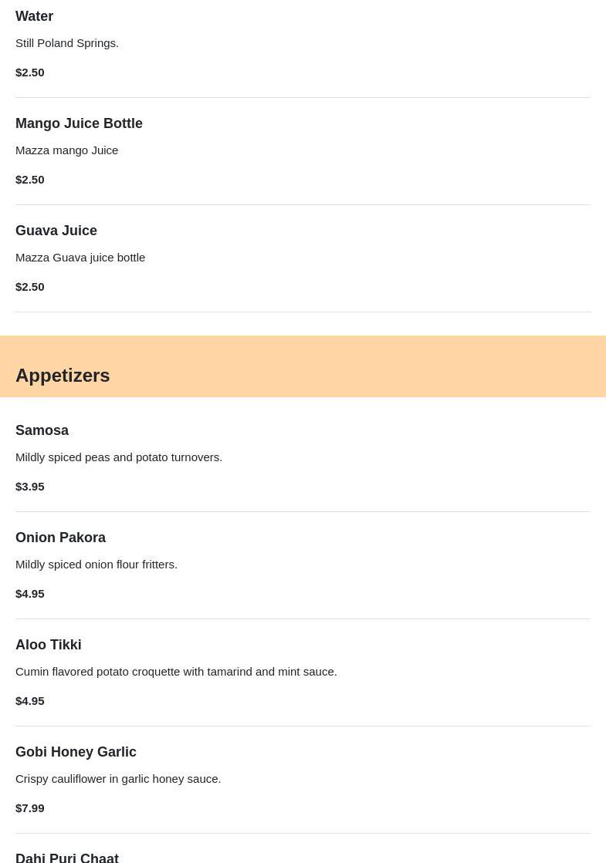
Task: Click the $2.50 price under Water
Action: pyautogui.click(x=30, y=72)
